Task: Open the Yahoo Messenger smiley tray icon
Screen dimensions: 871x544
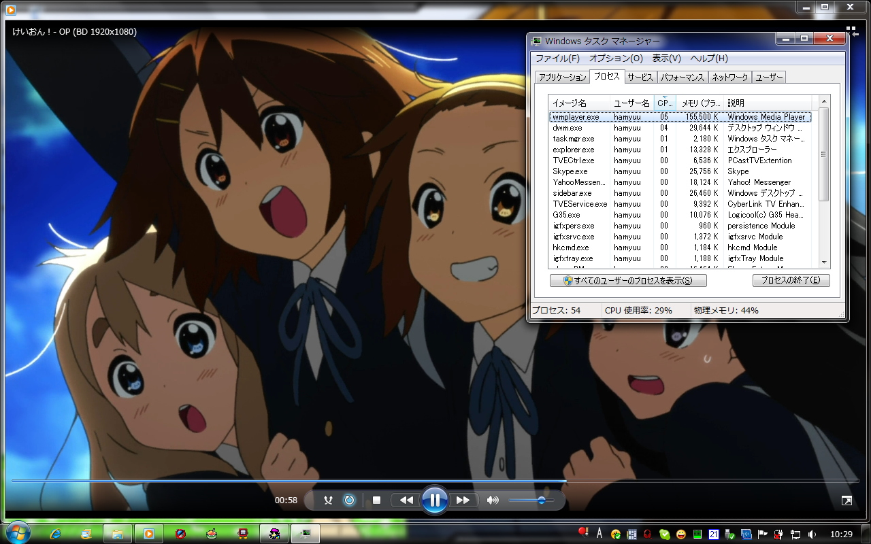Action: (680, 534)
